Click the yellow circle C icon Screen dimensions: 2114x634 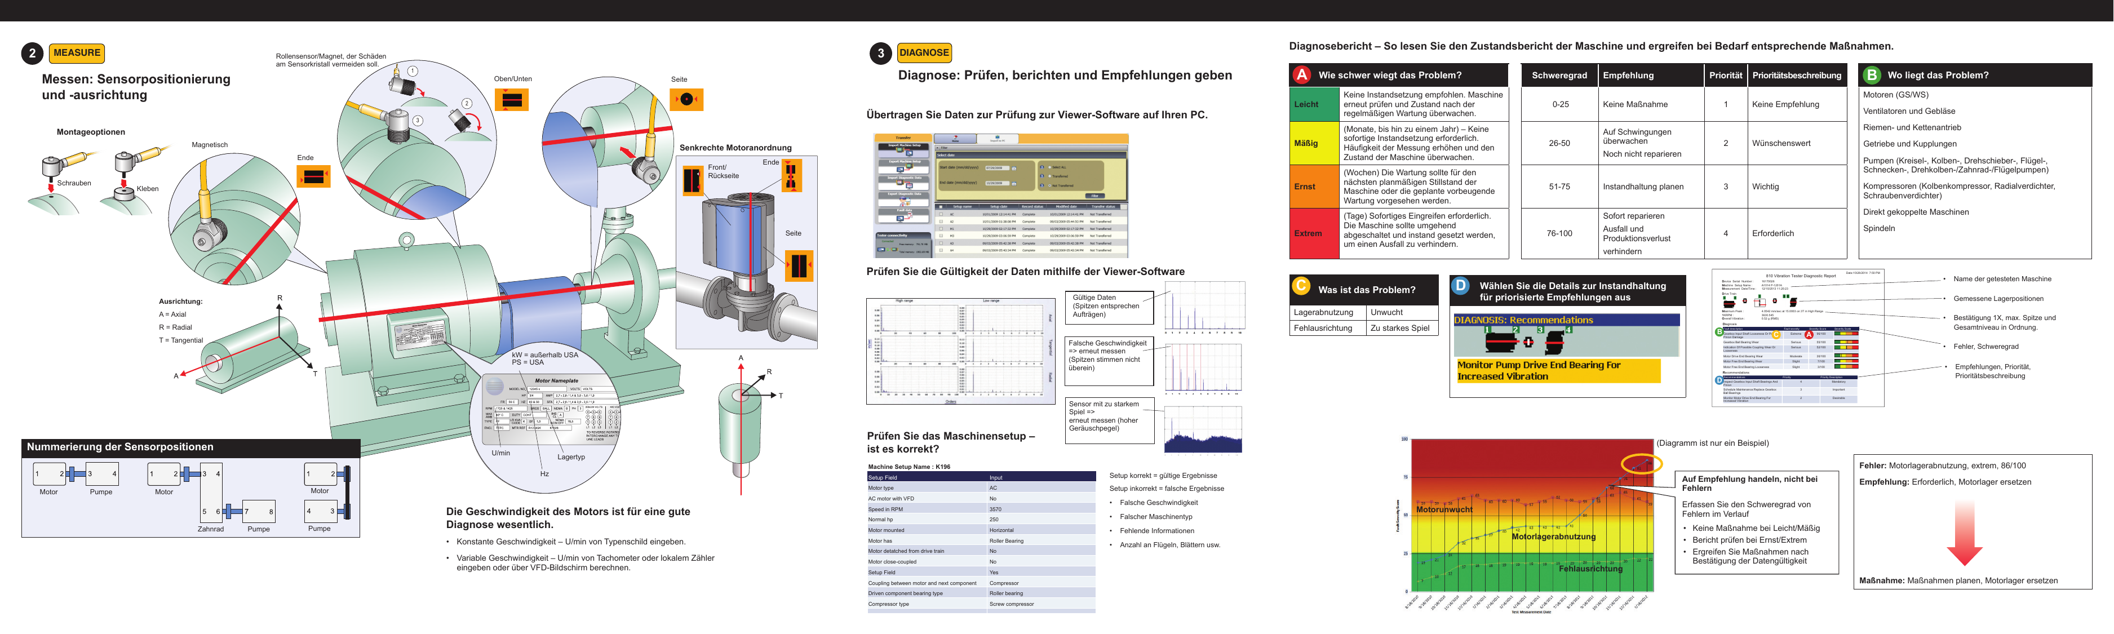[x=1301, y=285]
